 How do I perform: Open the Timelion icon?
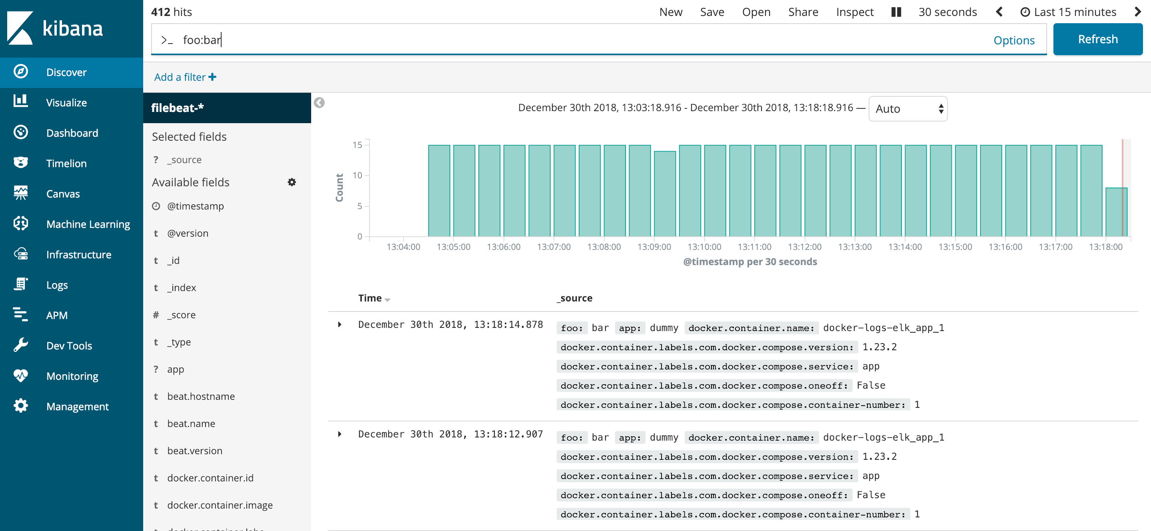(20, 163)
